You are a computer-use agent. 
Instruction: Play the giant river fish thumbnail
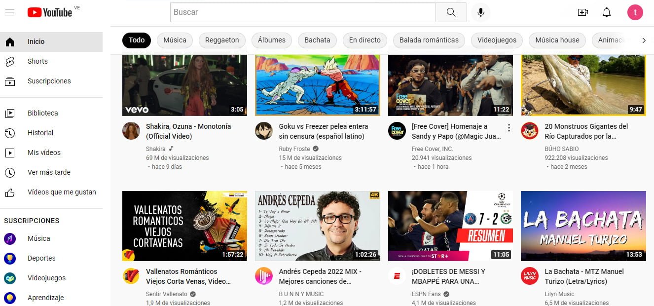pos(583,85)
